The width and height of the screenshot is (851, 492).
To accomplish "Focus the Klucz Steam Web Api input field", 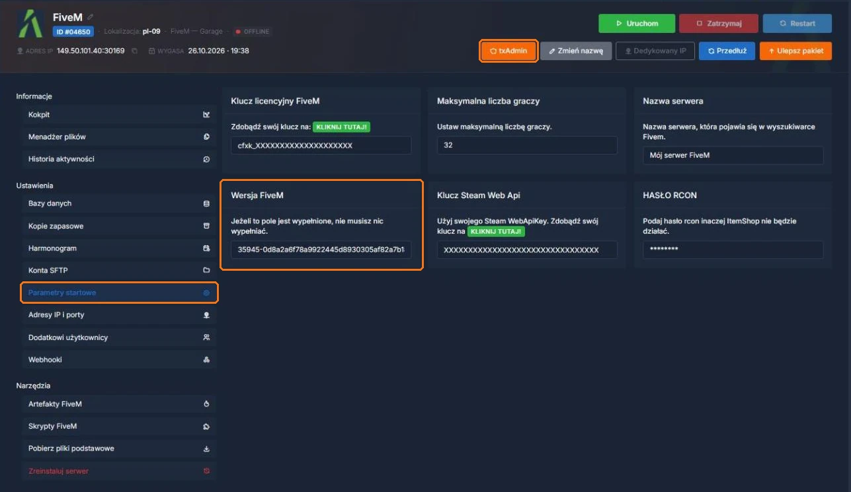I will 527,250.
